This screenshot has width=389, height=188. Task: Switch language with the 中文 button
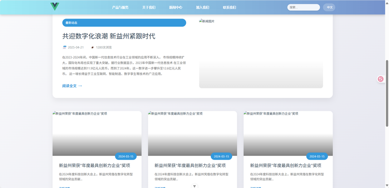pyautogui.click(x=329, y=7)
